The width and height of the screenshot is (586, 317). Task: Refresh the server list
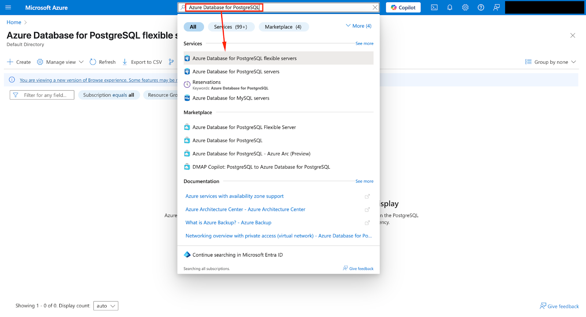coord(103,62)
